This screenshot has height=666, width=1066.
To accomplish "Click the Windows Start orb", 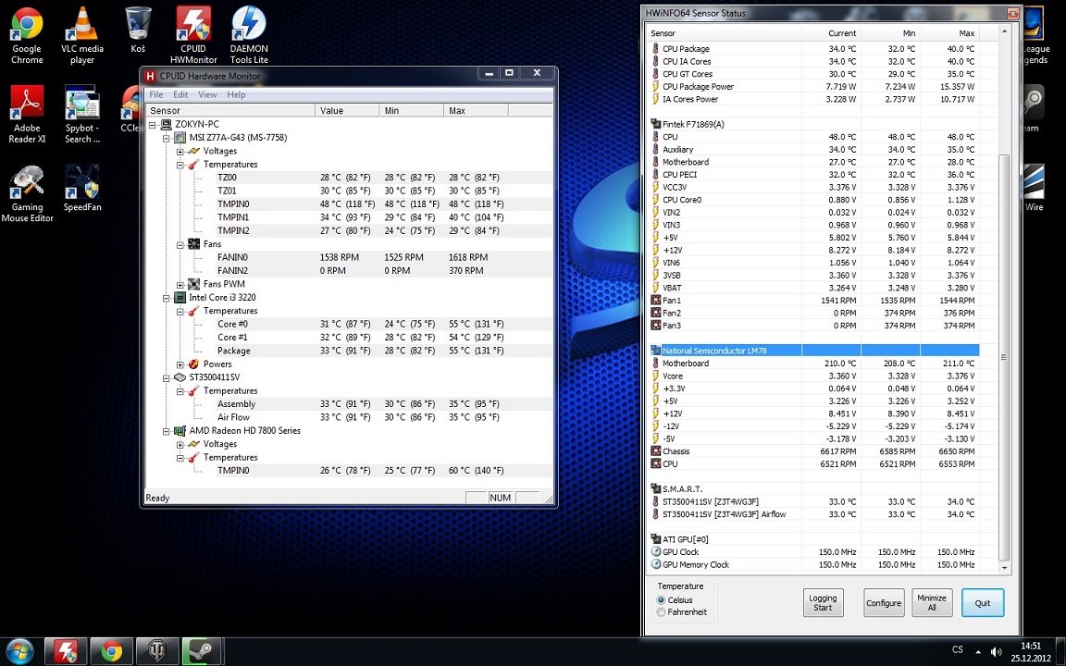I will pos(19,651).
